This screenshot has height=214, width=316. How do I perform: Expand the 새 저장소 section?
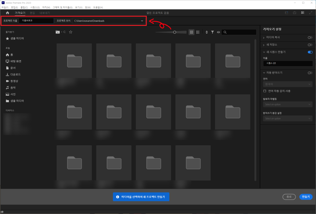pyautogui.click(x=264, y=45)
